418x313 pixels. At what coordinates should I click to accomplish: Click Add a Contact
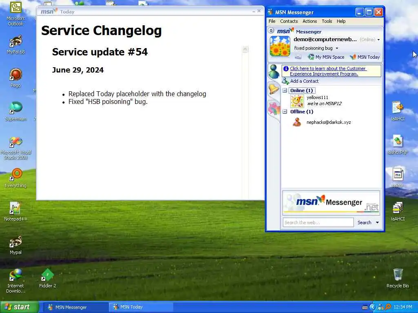(300, 81)
